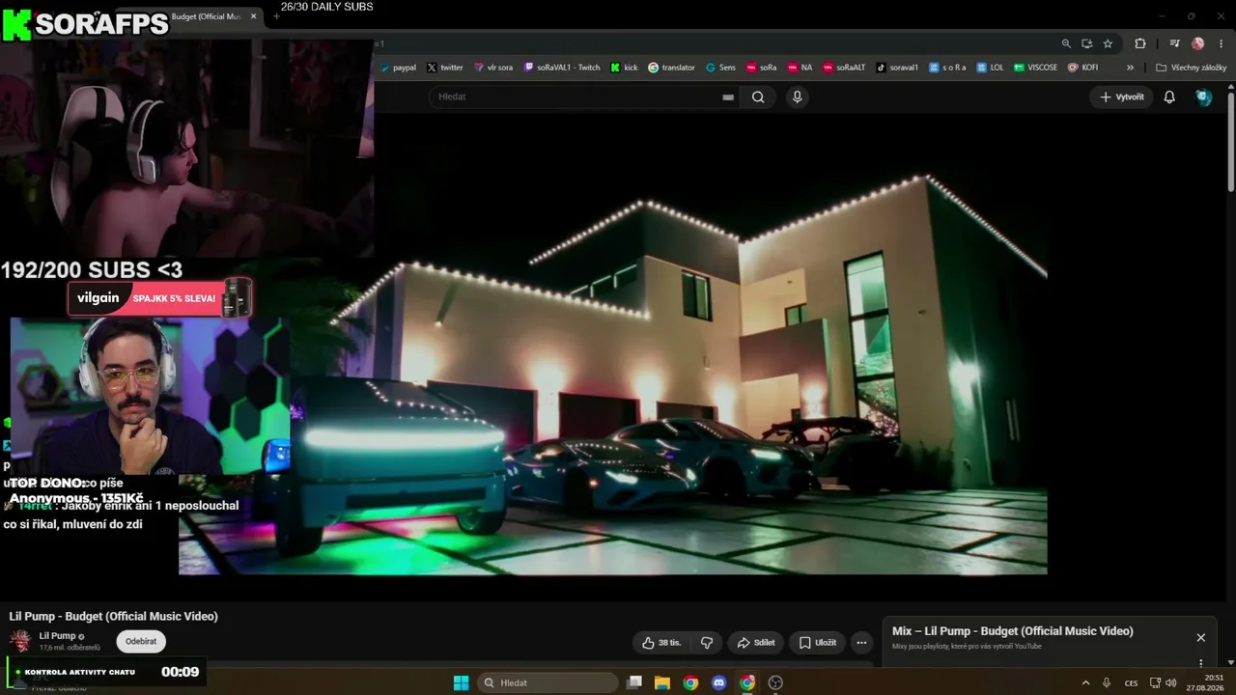Click the taskbar 'Hledat' search box
The image size is (1236, 695).
548,682
